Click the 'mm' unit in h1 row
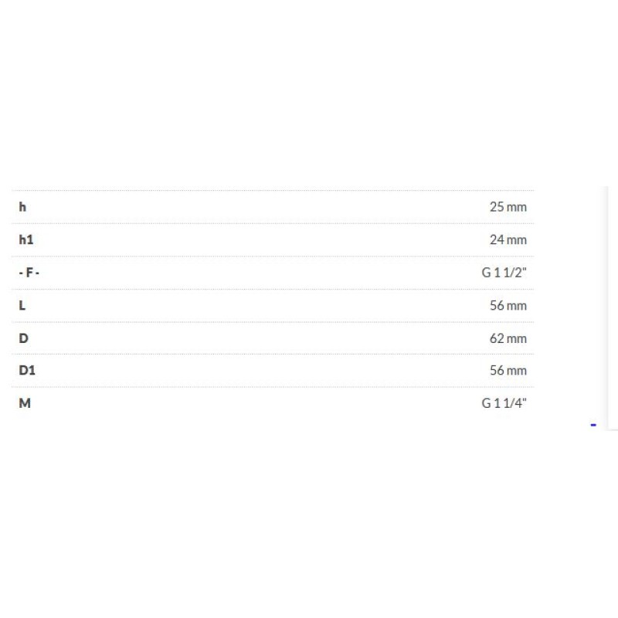 [x=517, y=239]
